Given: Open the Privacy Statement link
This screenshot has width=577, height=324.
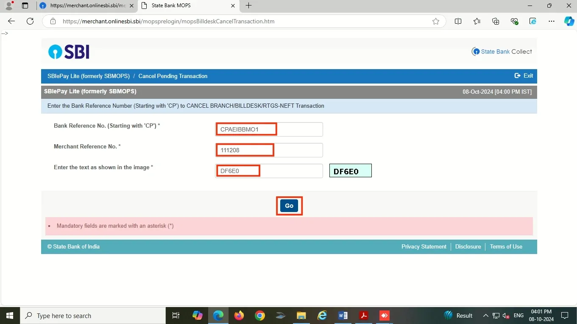Looking at the screenshot, I should click(x=424, y=246).
